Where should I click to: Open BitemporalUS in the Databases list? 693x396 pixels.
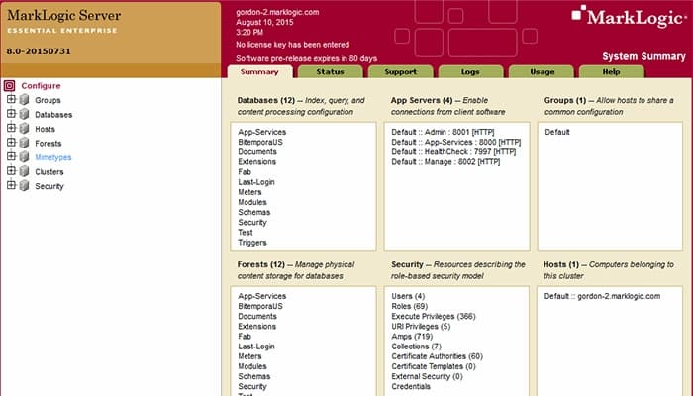259,142
